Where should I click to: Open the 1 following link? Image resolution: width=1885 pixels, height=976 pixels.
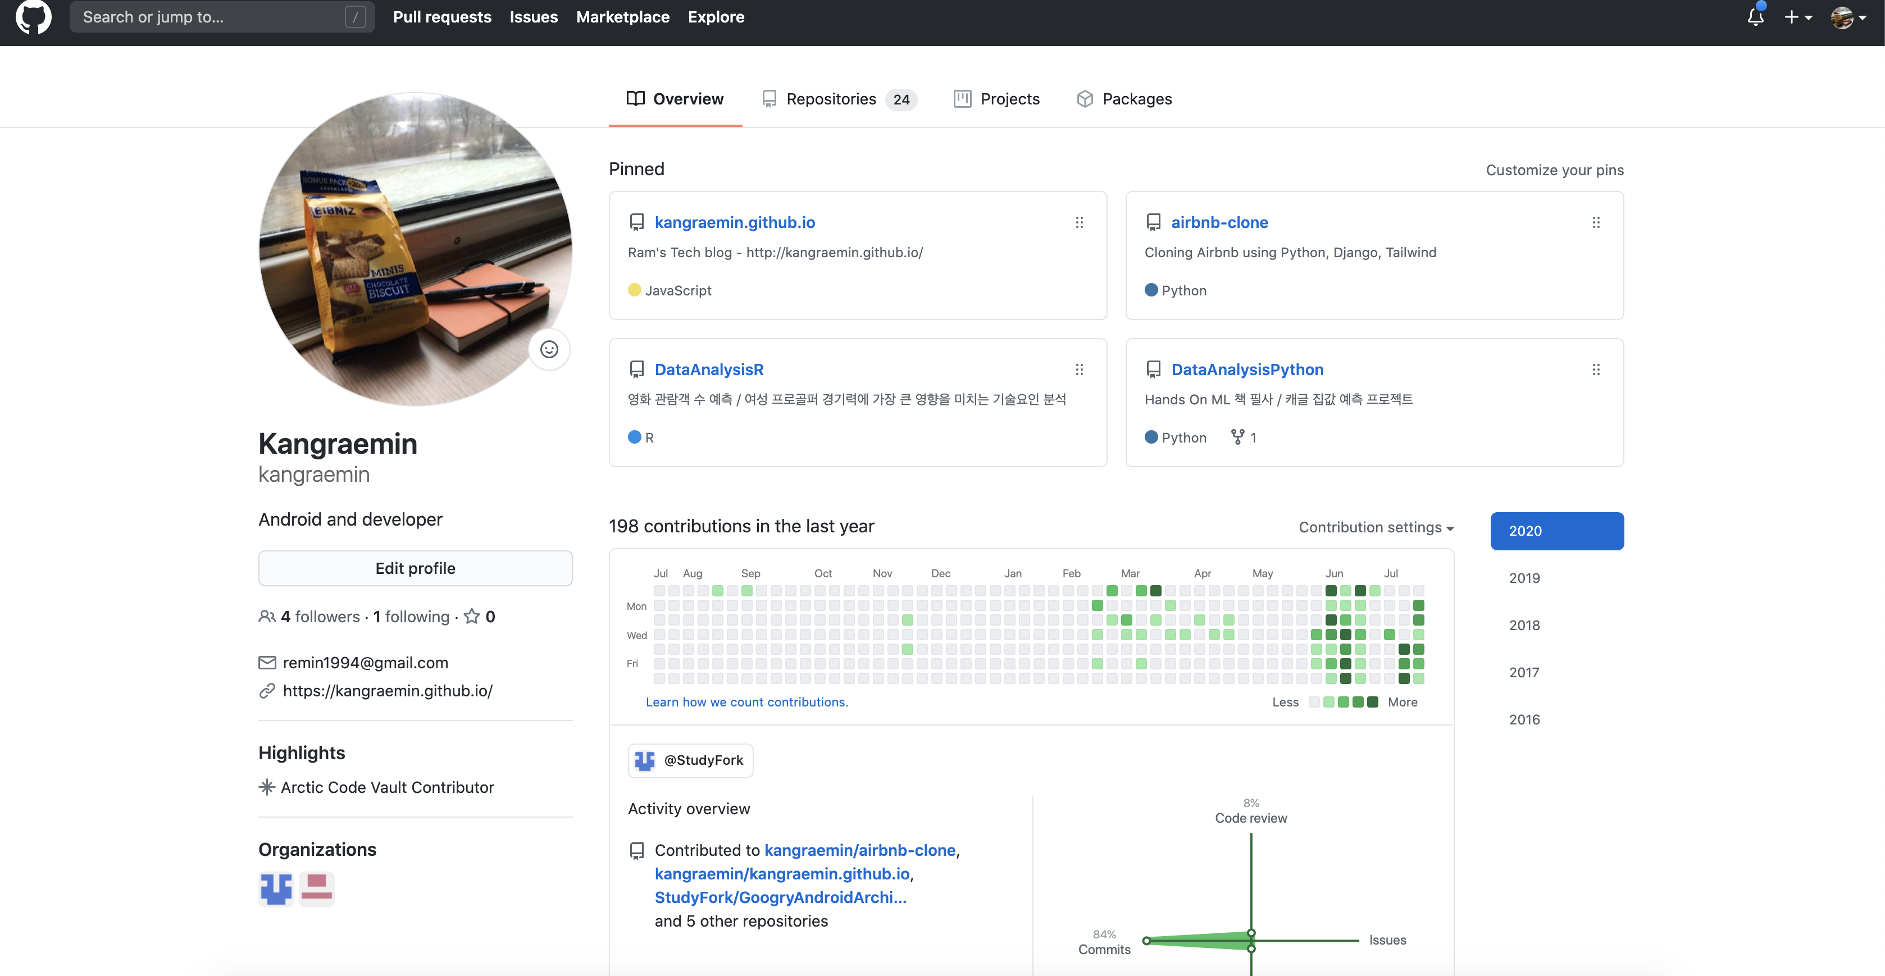411,617
